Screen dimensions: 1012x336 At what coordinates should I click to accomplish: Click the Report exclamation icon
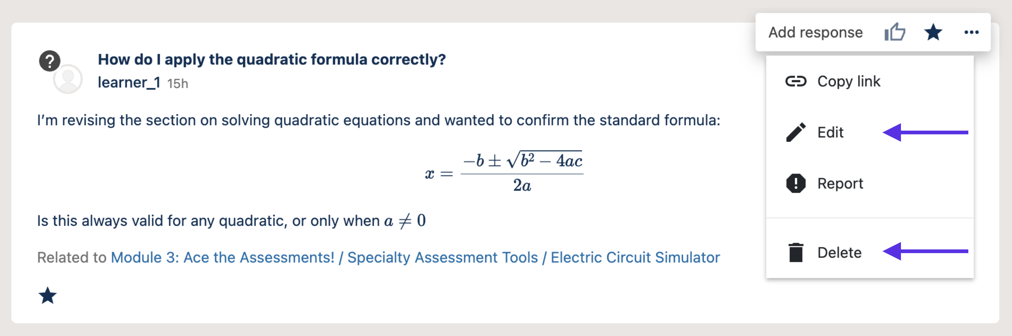coord(795,183)
